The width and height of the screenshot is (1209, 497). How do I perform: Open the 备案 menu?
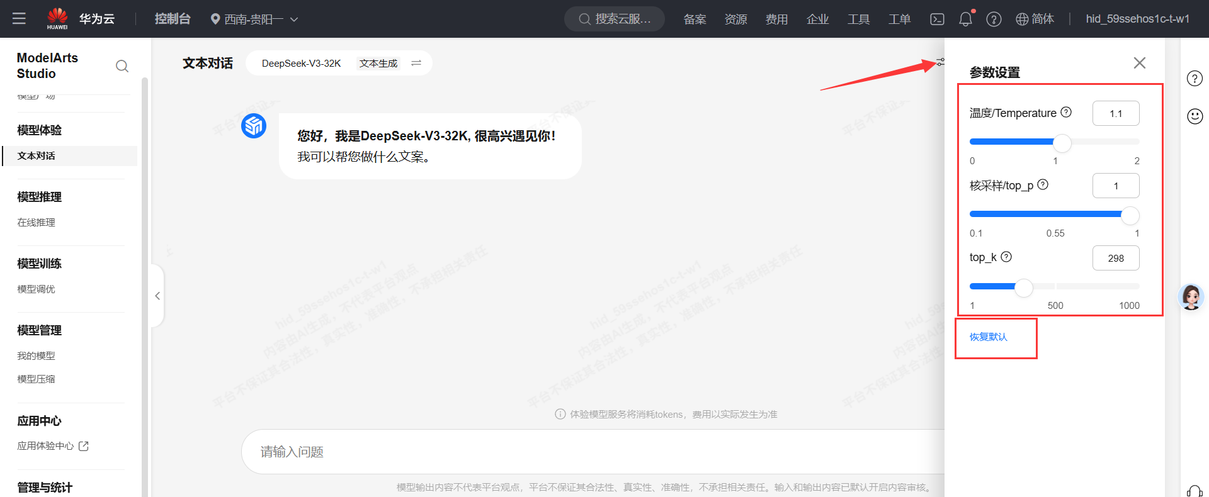pos(695,20)
